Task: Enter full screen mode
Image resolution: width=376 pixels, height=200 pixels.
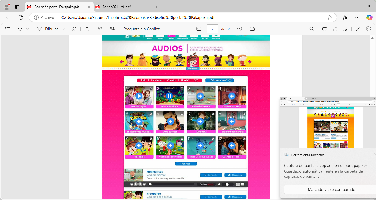Action: coord(358,29)
